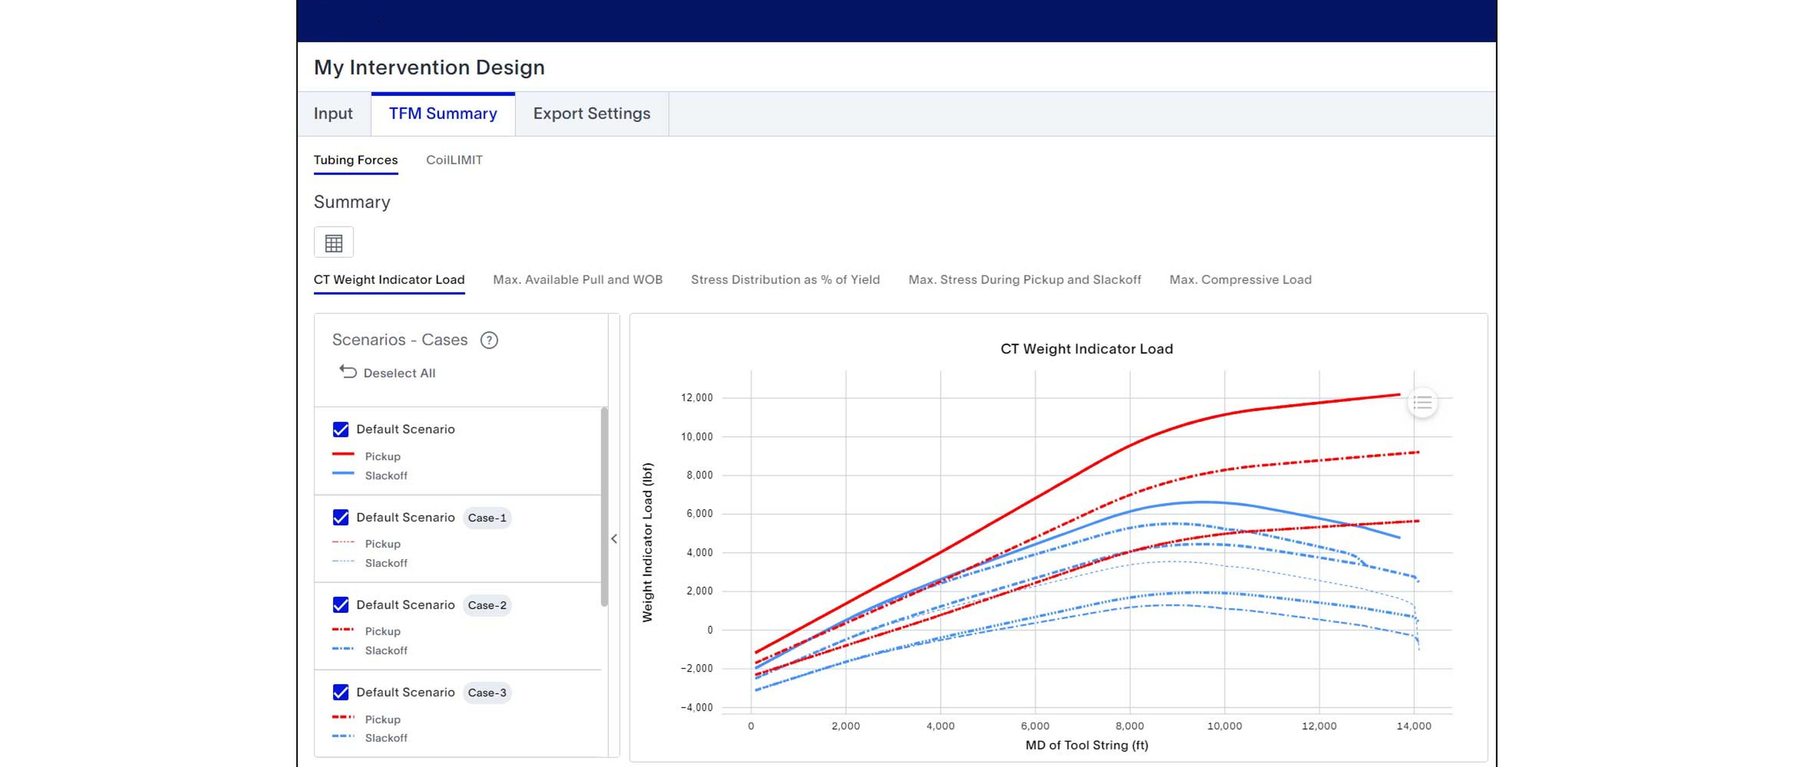Open the Export Settings tab
This screenshot has height=767, width=1793.
[x=592, y=114]
